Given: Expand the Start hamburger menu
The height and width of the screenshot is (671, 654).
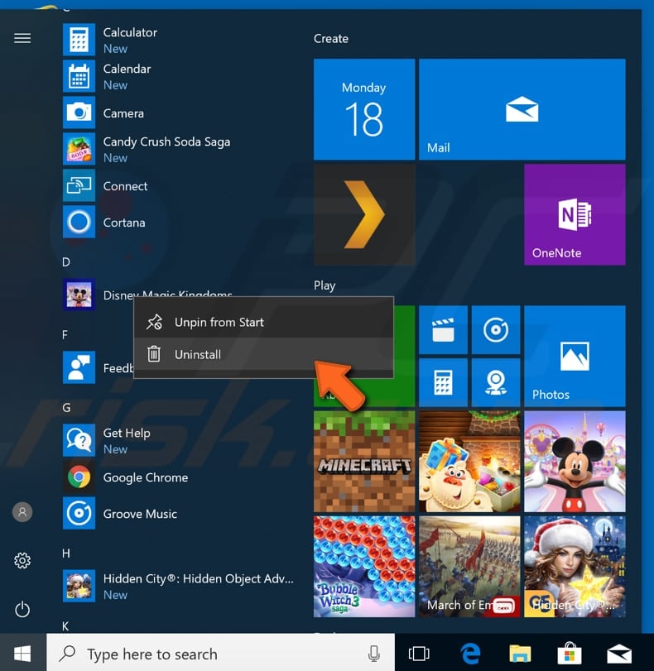Looking at the screenshot, I should click(x=22, y=38).
